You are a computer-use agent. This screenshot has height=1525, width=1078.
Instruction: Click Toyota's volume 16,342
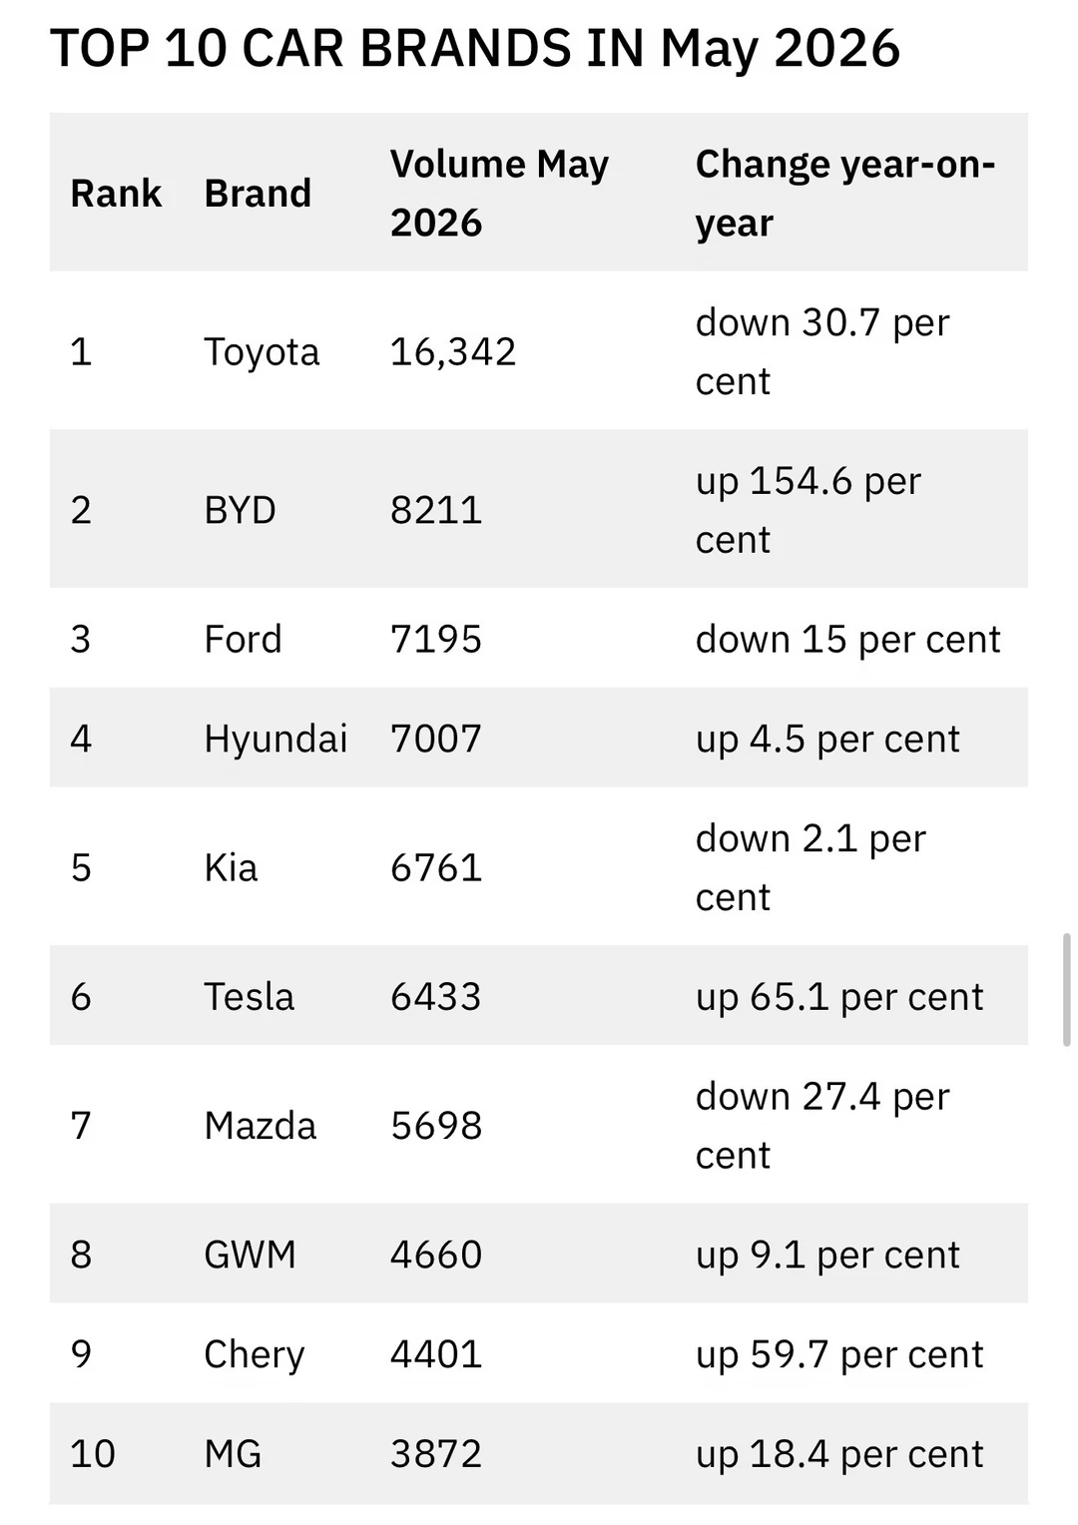453,351
